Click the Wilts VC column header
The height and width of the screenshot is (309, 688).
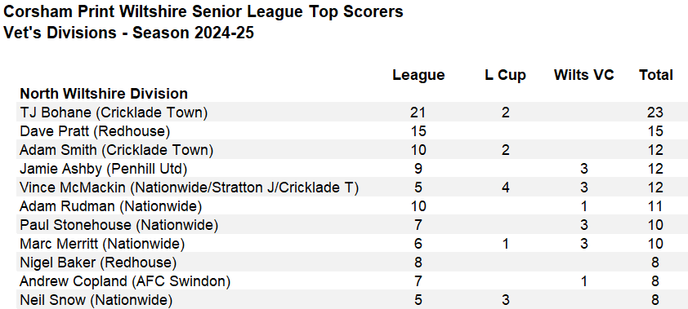[583, 75]
